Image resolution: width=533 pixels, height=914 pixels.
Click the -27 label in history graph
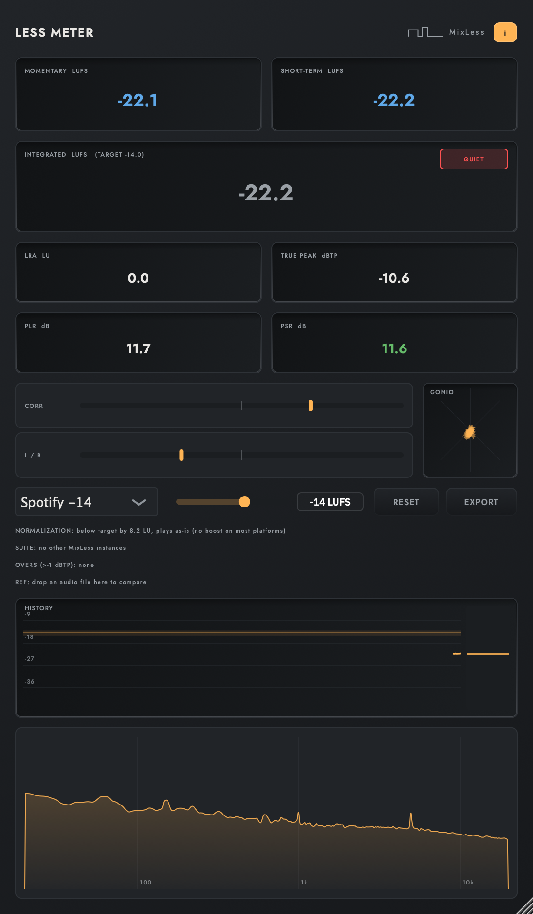[x=30, y=658]
